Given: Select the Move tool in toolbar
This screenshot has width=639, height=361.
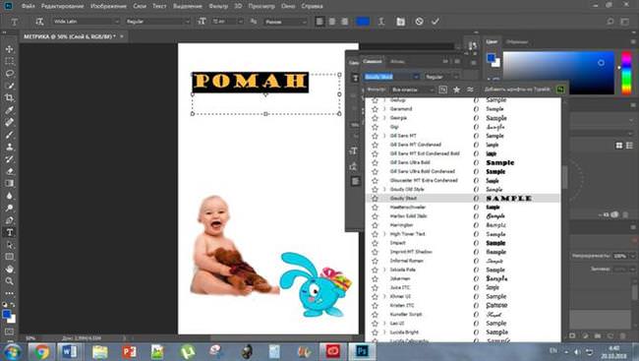Looking at the screenshot, I should [x=10, y=49].
